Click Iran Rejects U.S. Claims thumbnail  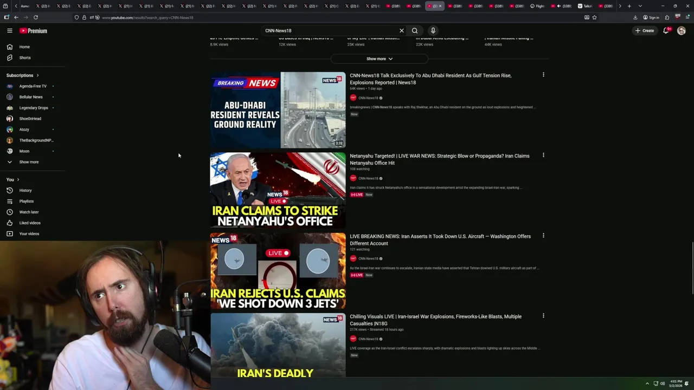coord(278,271)
